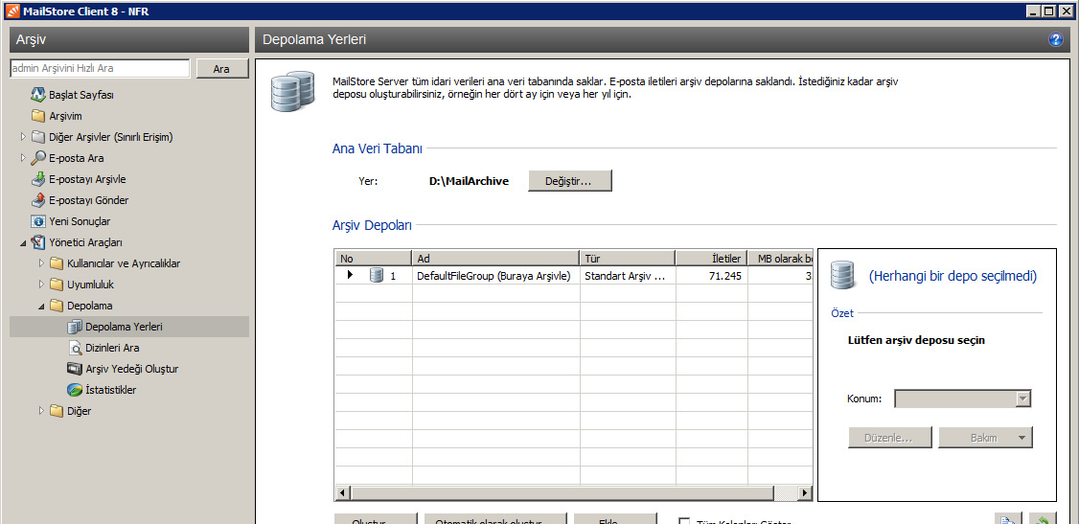Select Diğer Arşivler (Sınırlı Erişim) folder icon
The width and height of the screenshot is (1079, 524).
coord(38,137)
